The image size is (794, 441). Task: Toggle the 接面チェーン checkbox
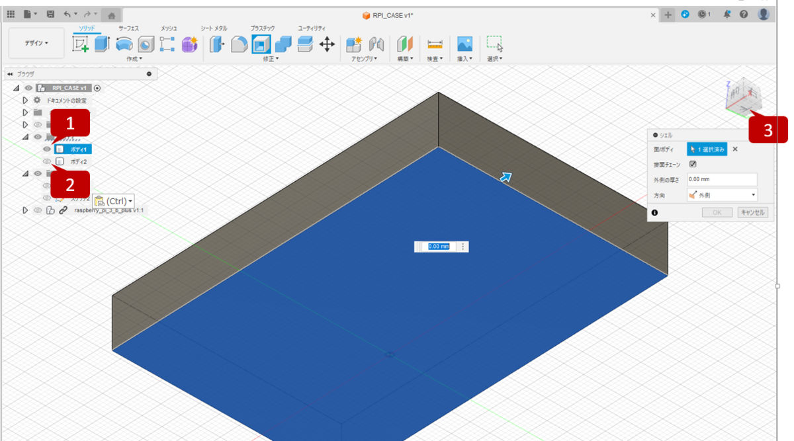click(693, 164)
